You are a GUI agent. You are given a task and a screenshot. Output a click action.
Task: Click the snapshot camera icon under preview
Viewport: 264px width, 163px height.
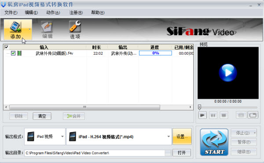point(241,115)
